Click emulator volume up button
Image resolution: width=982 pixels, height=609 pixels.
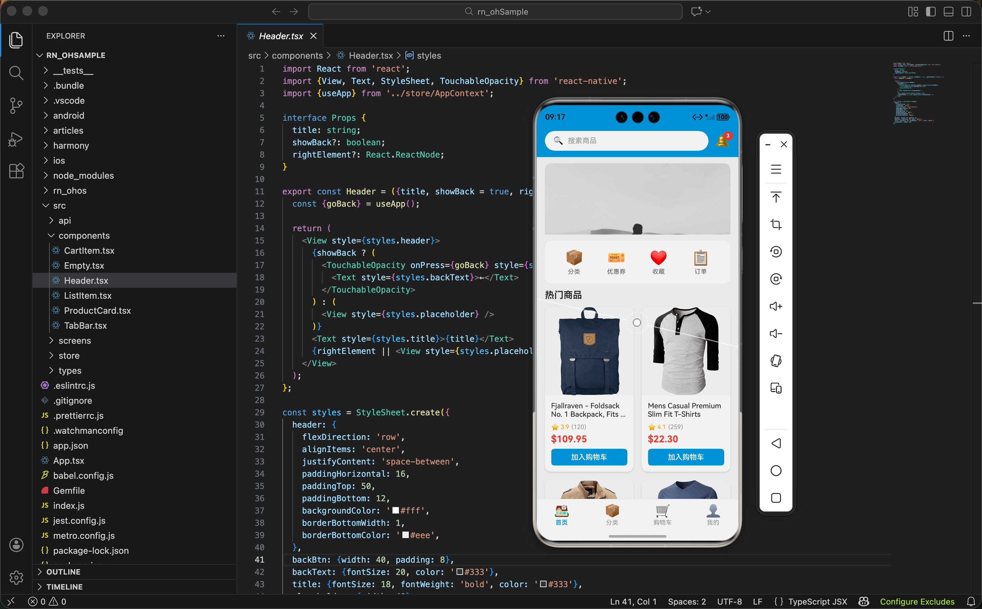(775, 307)
